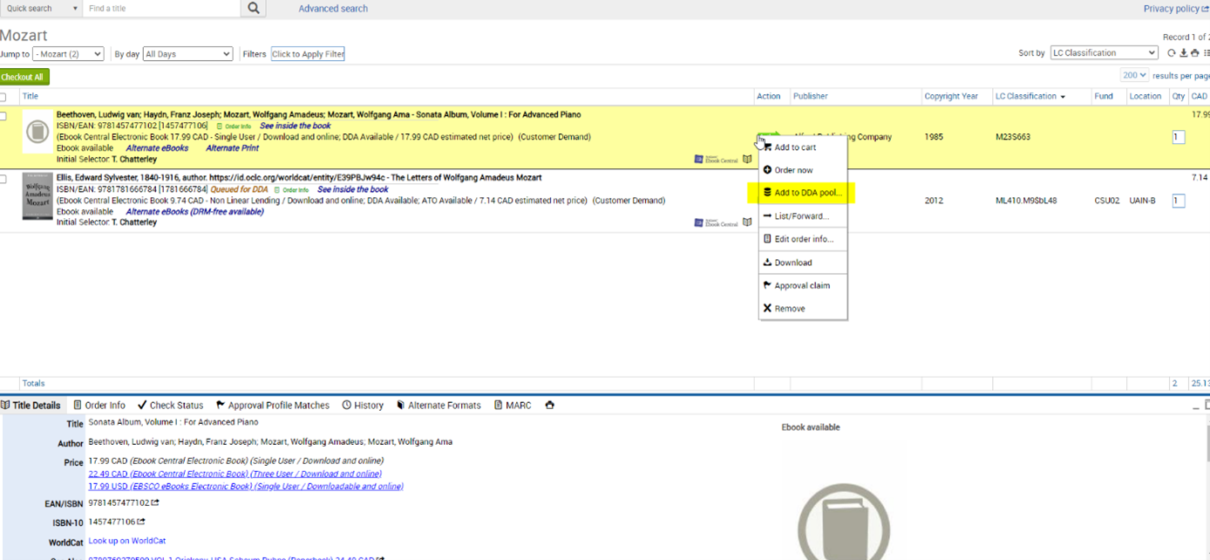Switch to the Order Info tab
The height and width of the screenshot is (560, 1210).
(x=99, y=406)
